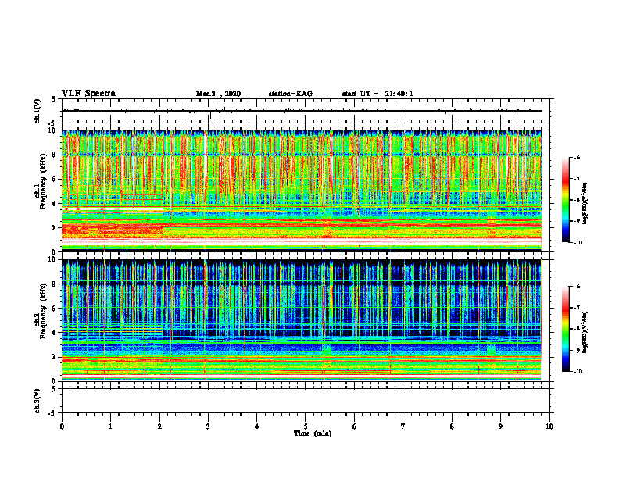This screenshot has width=619, height=478.
Task: Click the 'station=KAG' label
Action: point(291,94)
